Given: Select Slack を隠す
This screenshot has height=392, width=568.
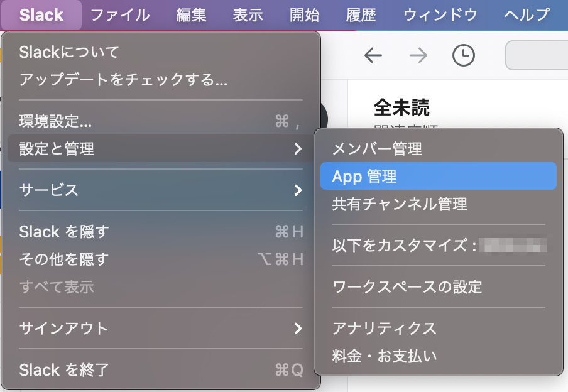Looking at the screenshot, I should (160, 232).
